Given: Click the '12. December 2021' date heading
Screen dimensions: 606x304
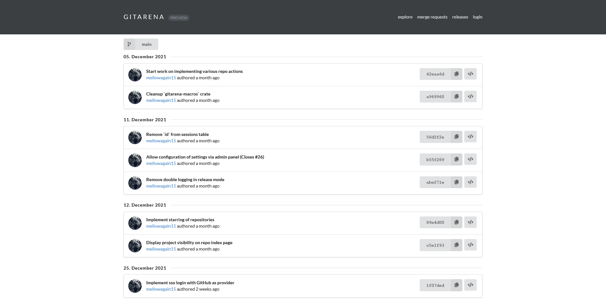Looking at the screenshot, I should point(145,205).
